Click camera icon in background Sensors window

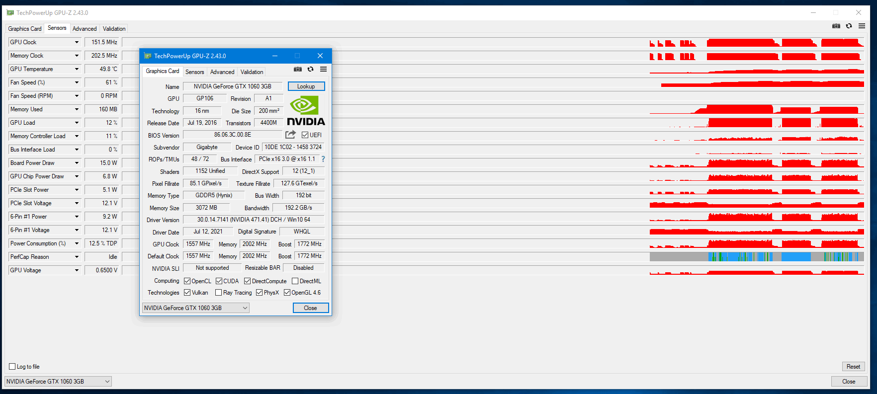pos(836,26)
